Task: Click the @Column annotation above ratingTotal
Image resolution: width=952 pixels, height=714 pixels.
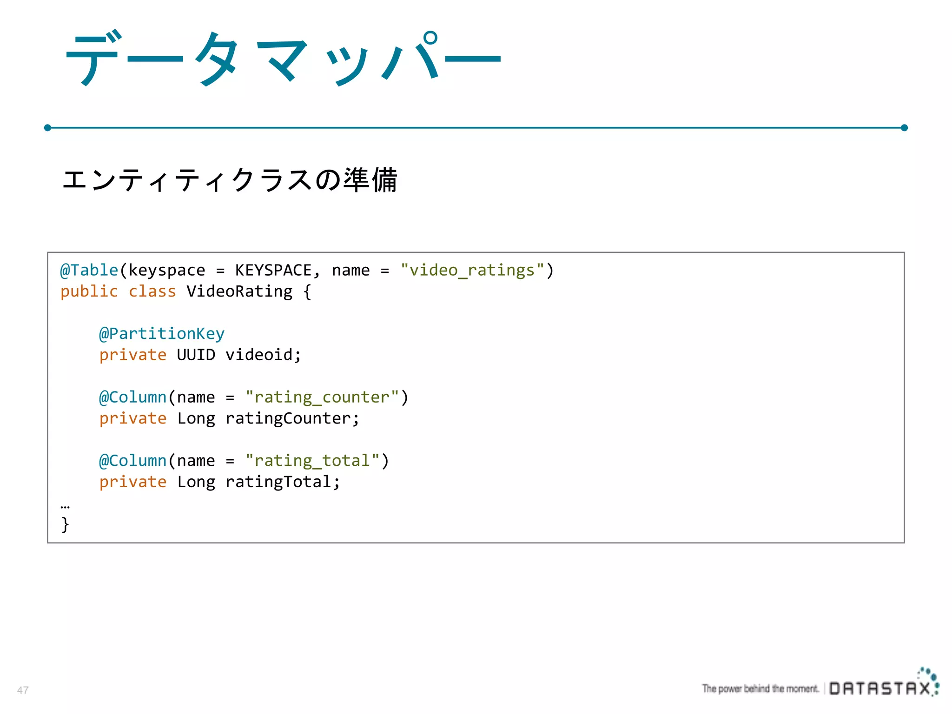Action: click(132, 461)
